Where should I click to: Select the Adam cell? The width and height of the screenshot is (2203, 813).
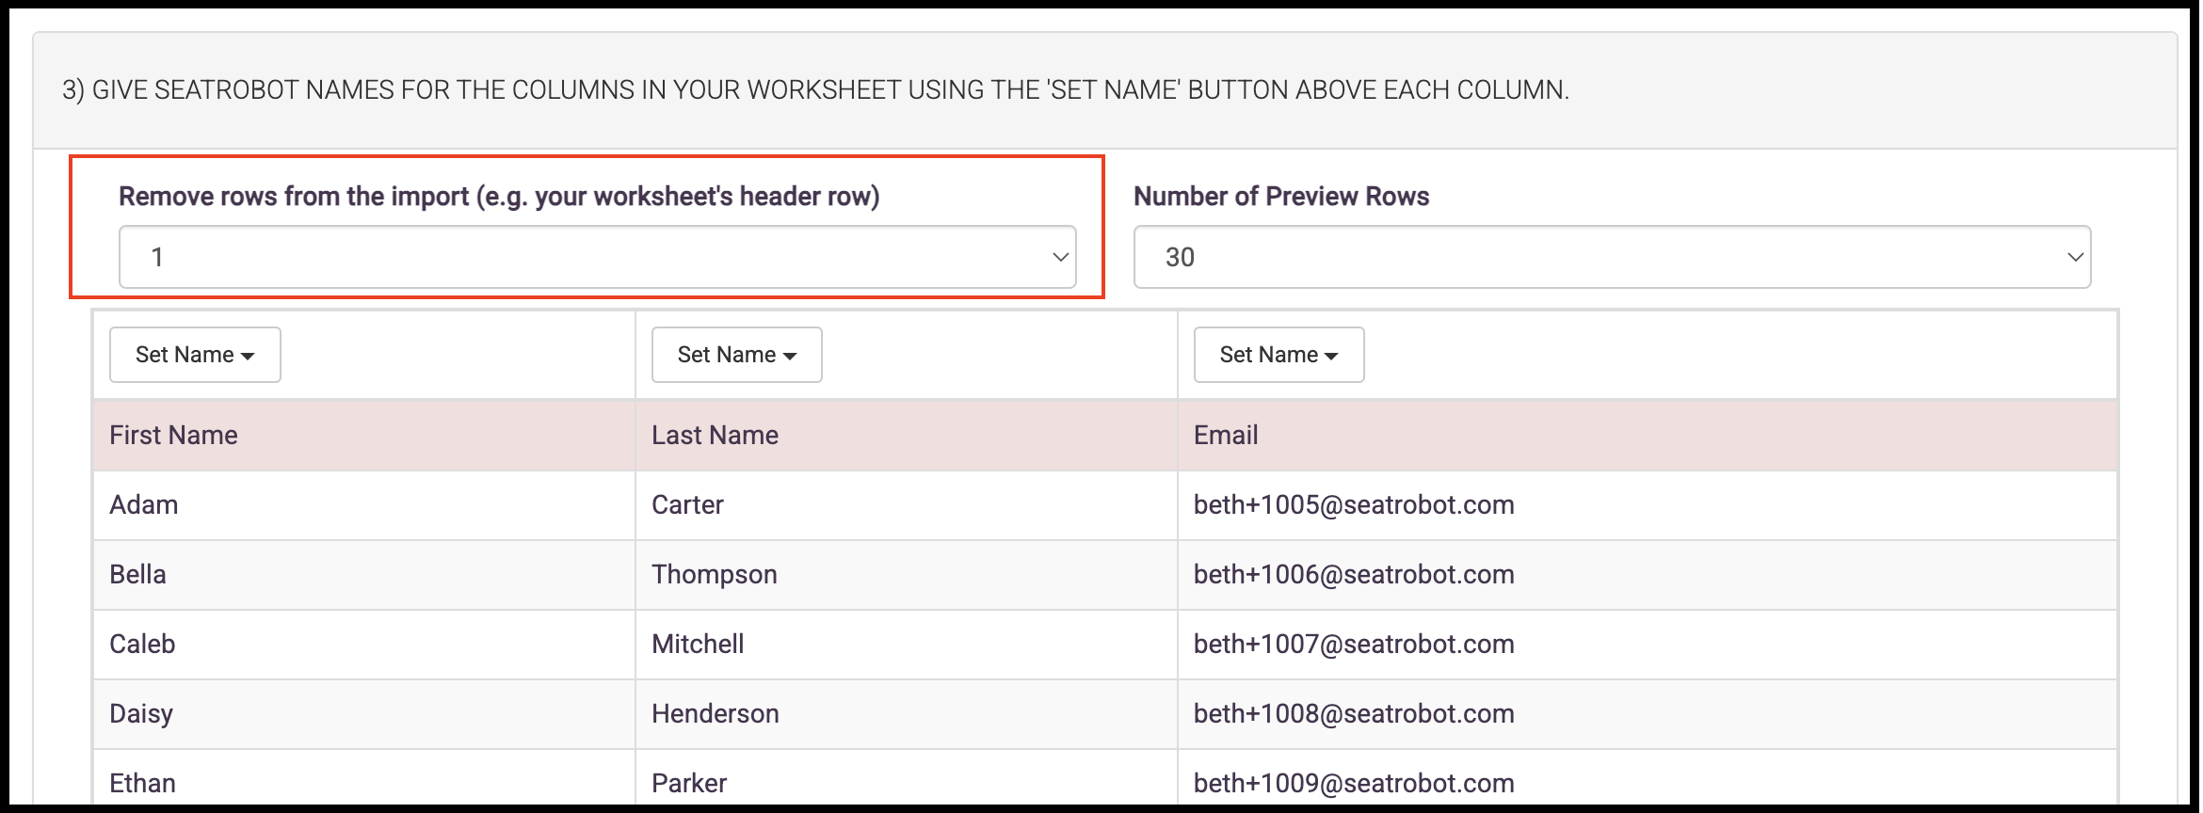(x=364, y=505)
